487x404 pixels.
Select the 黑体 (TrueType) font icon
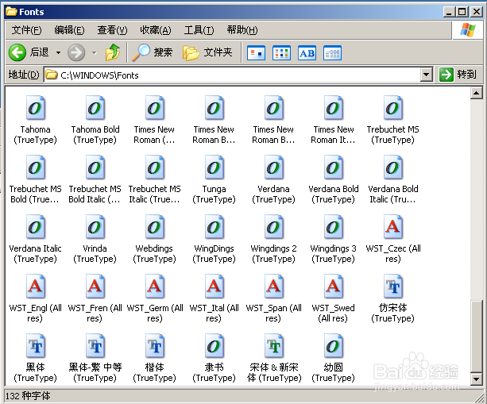point(36,346)
